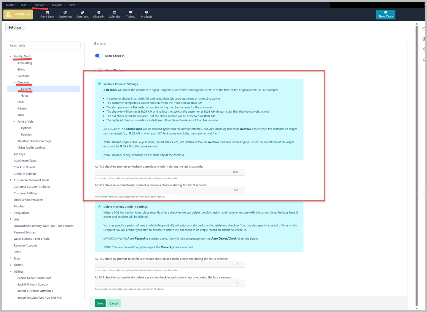Image resolution: width=427 pixels, height=312 pixels.
Task: Open the Insights menu
Action: pyautogui.click(x=59, y=5)
